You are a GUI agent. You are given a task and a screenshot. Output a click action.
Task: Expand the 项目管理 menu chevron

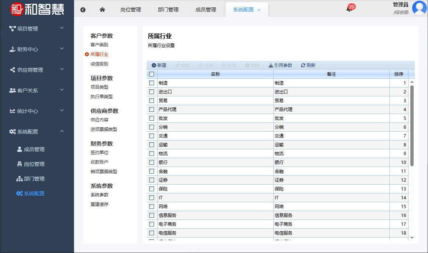pyautogui.click(x=62, y=28)
